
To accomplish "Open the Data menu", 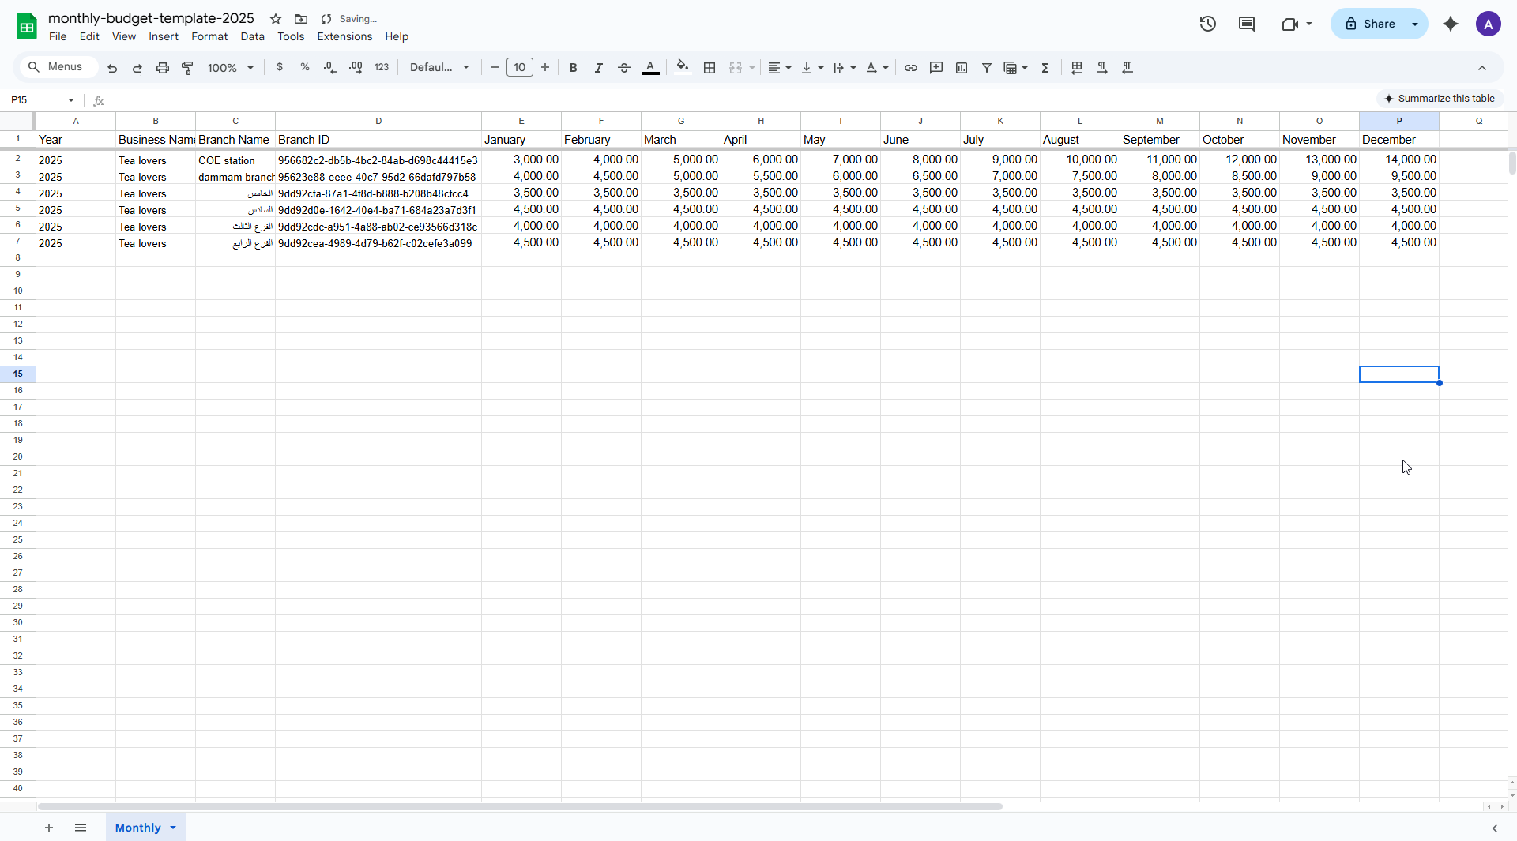I will point(252,36).
